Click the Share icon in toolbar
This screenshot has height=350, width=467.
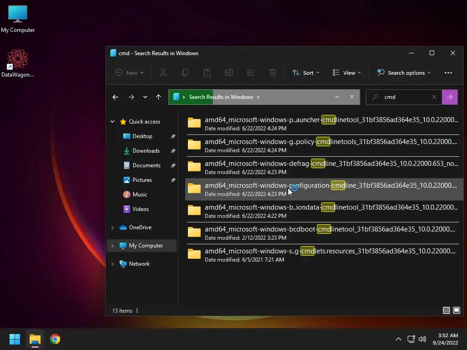pos(251,72)
